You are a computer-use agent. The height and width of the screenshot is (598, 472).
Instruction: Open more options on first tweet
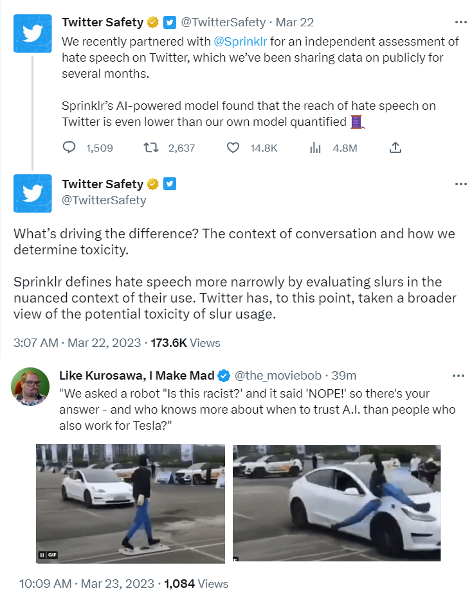tap(460, 22)
